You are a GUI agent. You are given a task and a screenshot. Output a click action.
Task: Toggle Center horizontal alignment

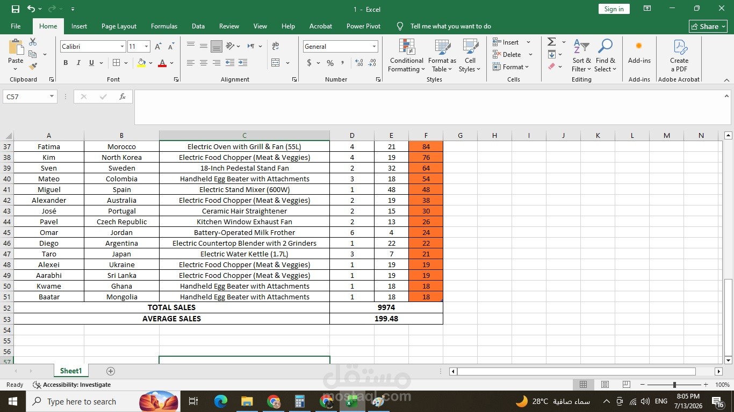pos(204,63)
